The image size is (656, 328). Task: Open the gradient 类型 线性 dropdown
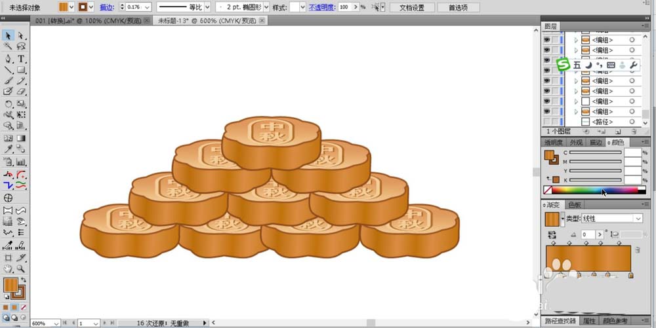[x=638, y=219]
